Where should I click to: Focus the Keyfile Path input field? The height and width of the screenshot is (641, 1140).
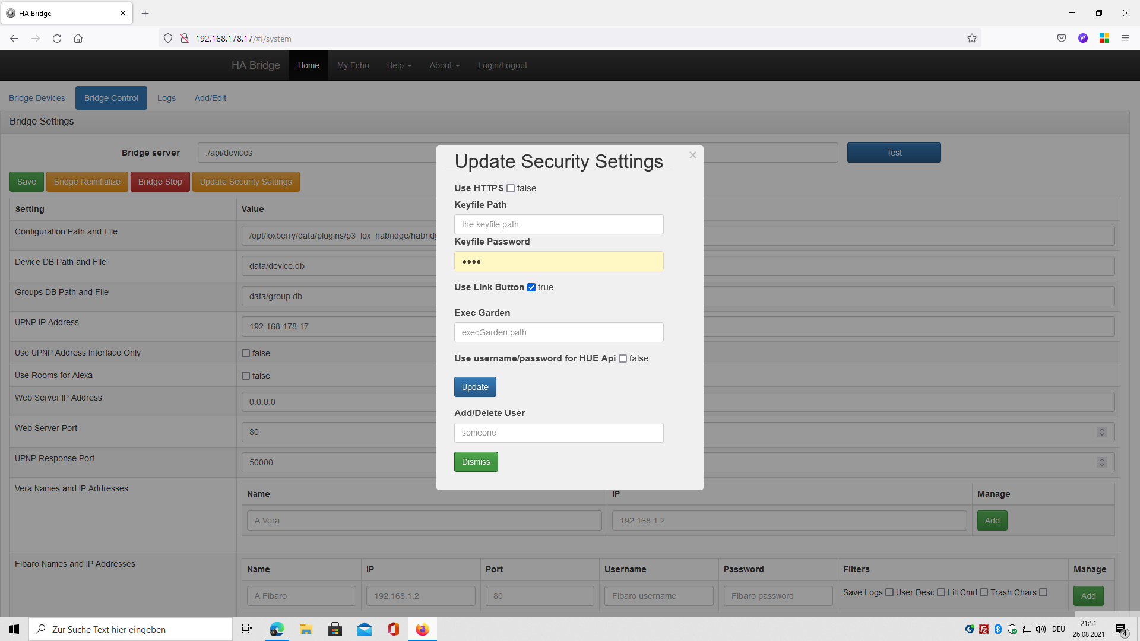[x=559, y=224]
